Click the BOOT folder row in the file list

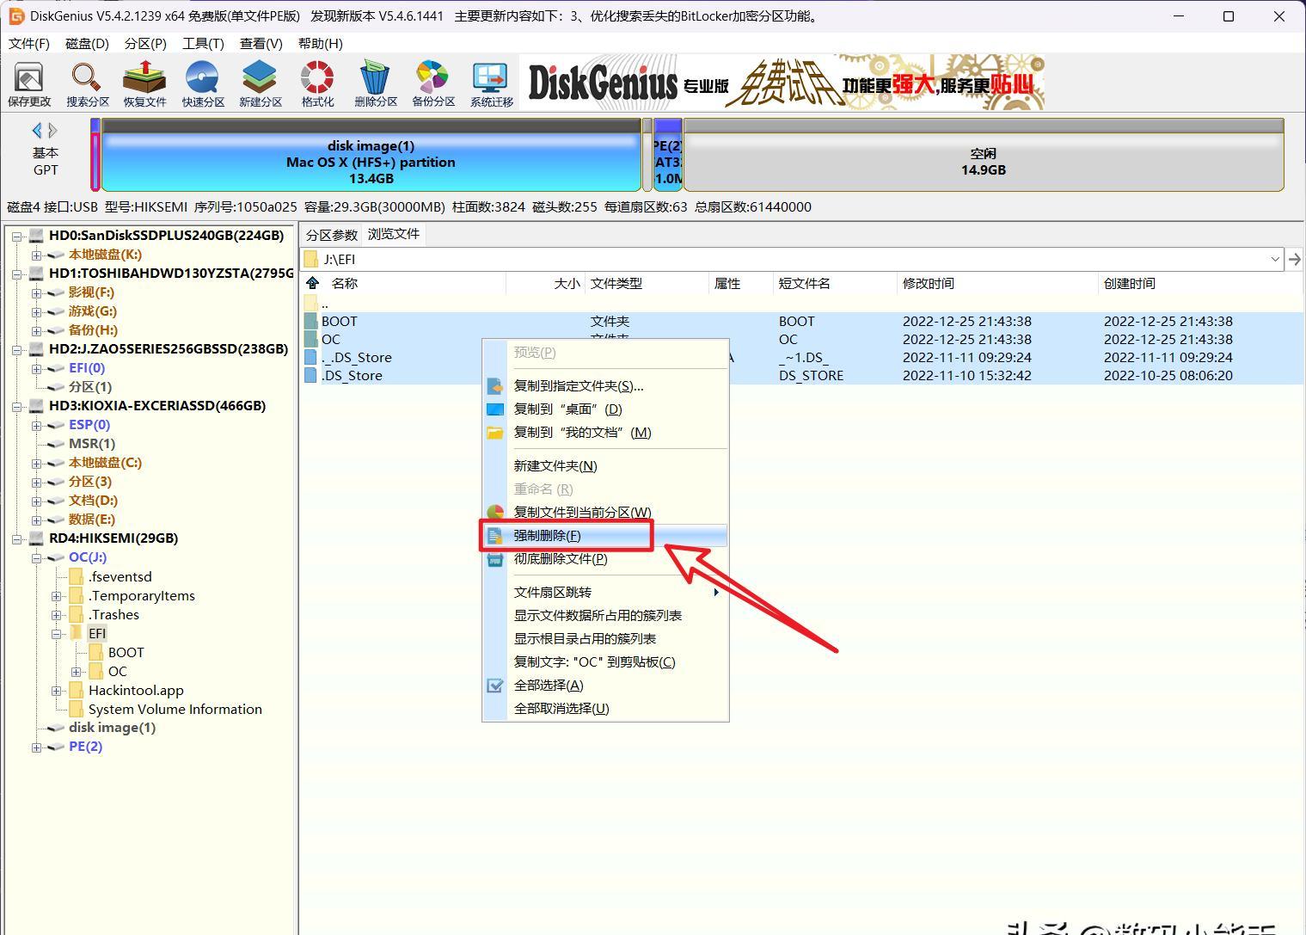[x=801, y=321]
